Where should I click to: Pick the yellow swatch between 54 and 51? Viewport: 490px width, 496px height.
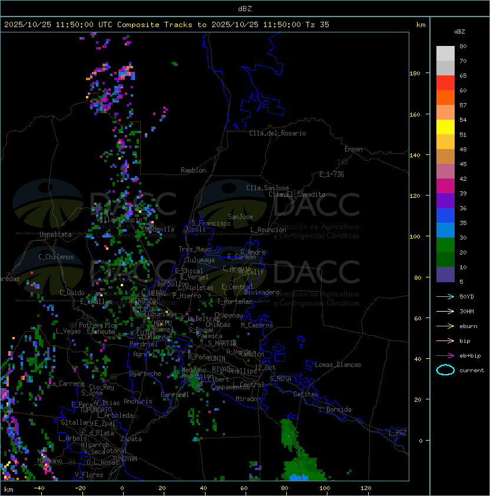click(445, 127)
